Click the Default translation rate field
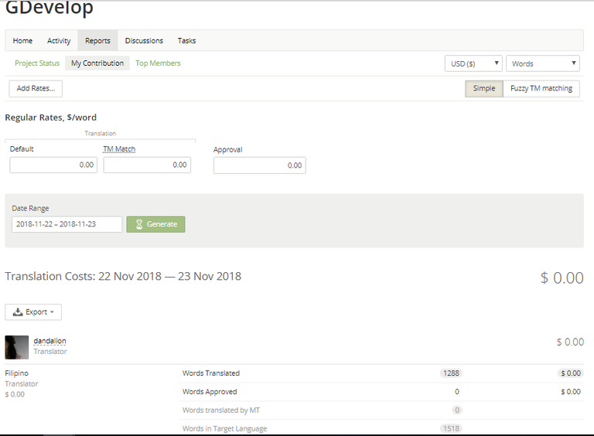 [x=53, y=165]
